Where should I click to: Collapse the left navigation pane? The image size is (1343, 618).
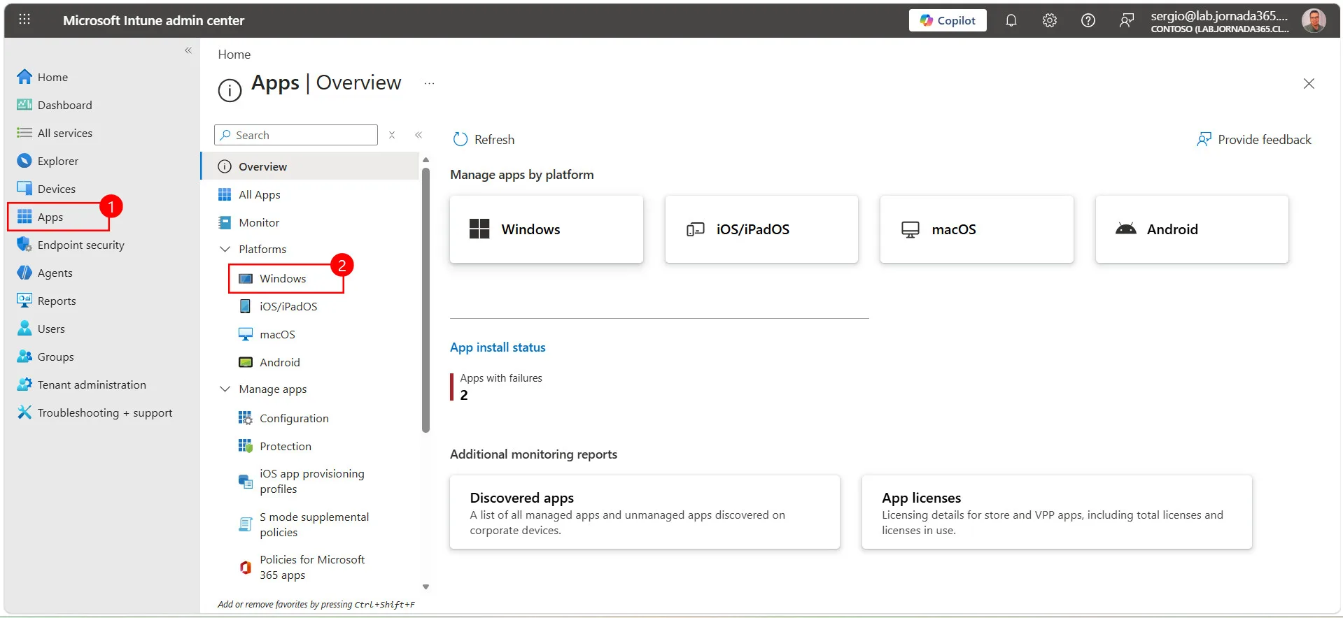coord(188,50)
